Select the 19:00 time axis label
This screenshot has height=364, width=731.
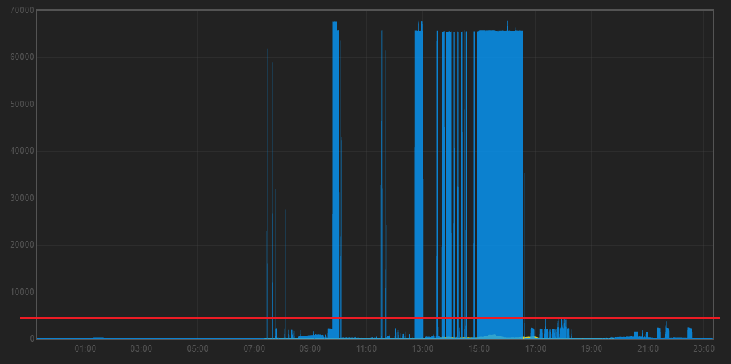pyautogui.click(x=592, y=349)
